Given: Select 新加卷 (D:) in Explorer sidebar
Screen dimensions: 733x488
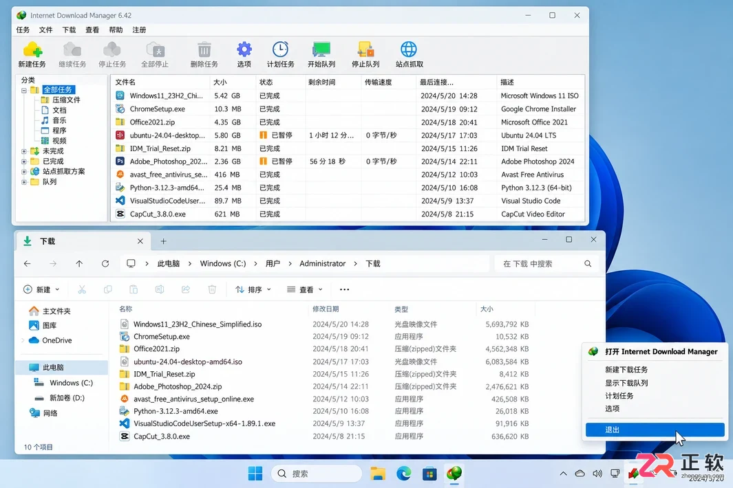Looking at the screenshot, I should coord(67,398).
